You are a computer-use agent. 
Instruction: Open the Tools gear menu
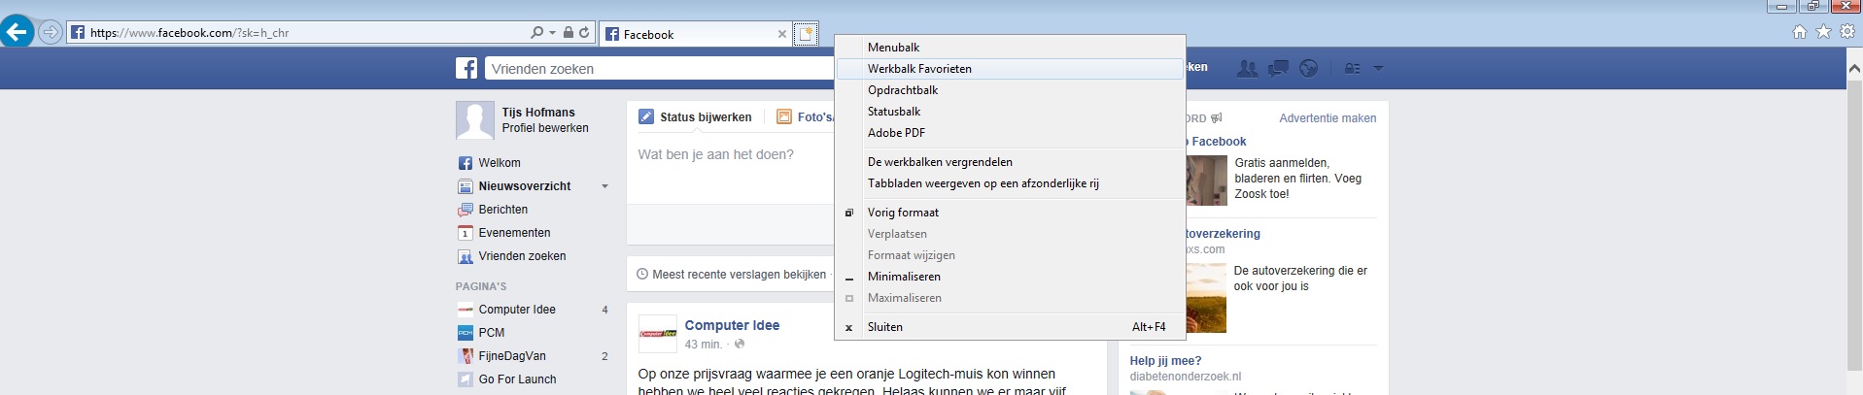1846,32
